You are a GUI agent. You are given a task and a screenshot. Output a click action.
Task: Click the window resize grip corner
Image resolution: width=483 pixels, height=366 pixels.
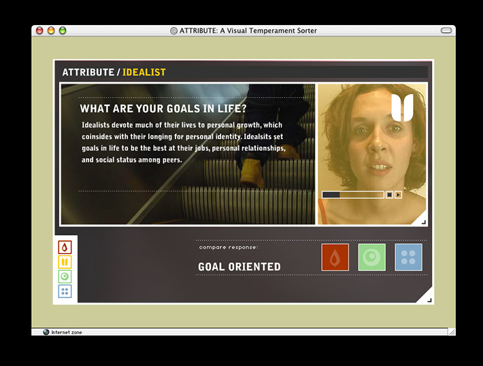(452, 332)
